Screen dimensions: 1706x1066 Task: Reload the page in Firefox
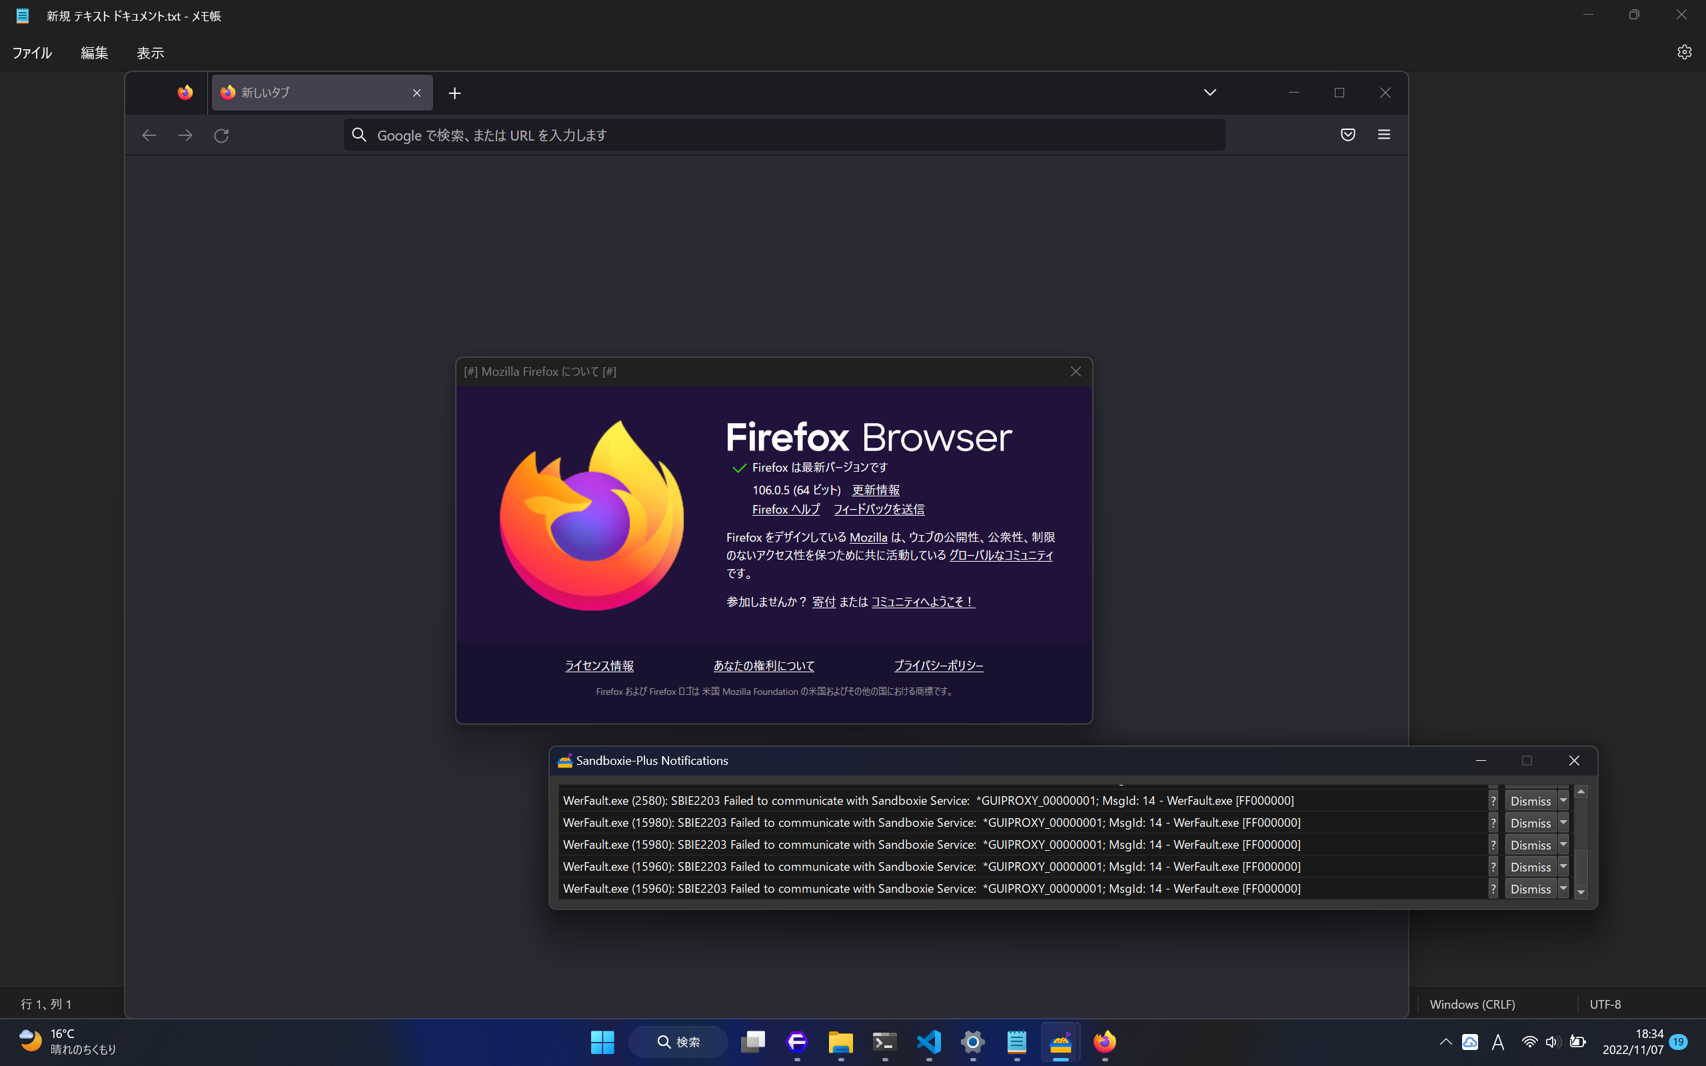pos(221,135)
